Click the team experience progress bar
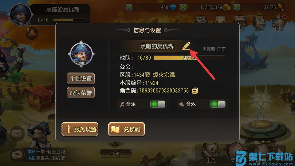The height and width of the screenshot is (166, 295). pyautogui.click(x=189, y=58)
